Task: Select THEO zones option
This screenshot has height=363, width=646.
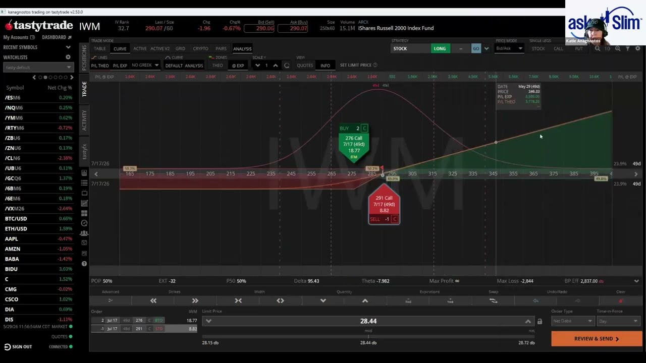Action: [218, 66]
